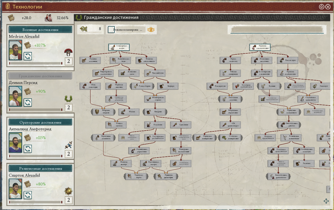
Task: Click the blue scroll icon beside Антиалкид Амфотерид
Action: (x=68, y=145)
